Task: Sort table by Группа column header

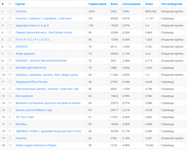Action: coord(20,4)
